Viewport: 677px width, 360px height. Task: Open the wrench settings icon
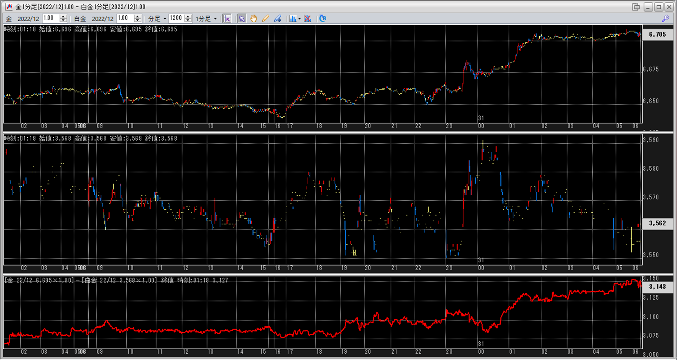665,19
